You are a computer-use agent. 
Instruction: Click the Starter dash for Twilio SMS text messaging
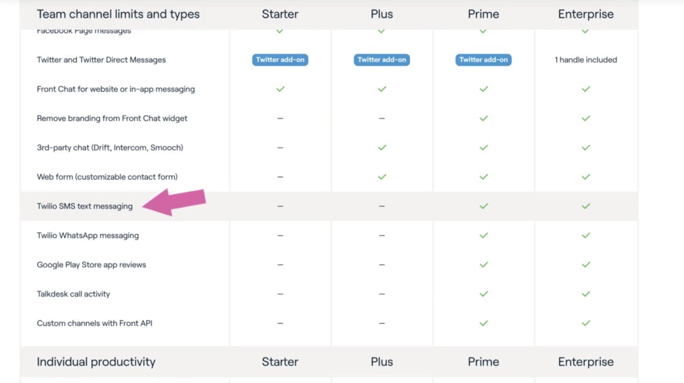coord(280,206)
